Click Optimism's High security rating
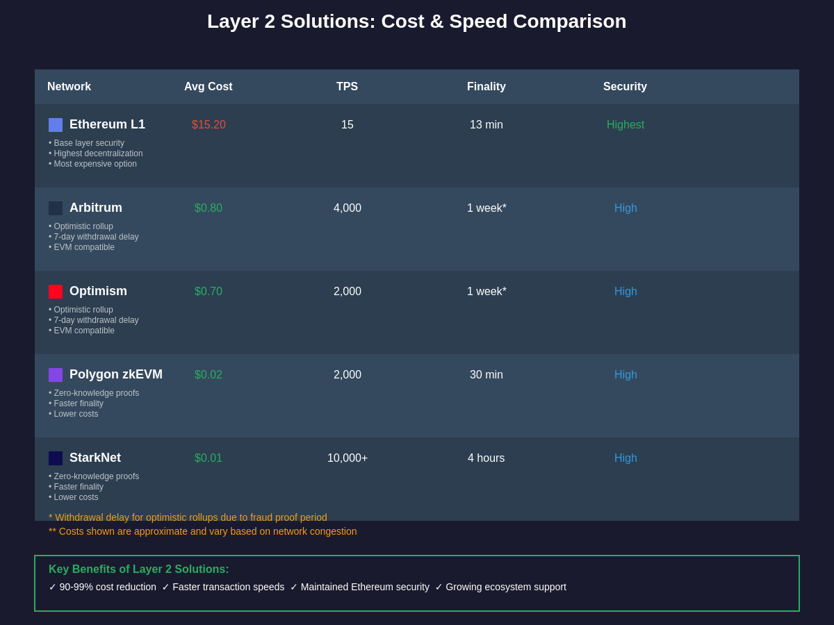 click(x=625, y=292)
